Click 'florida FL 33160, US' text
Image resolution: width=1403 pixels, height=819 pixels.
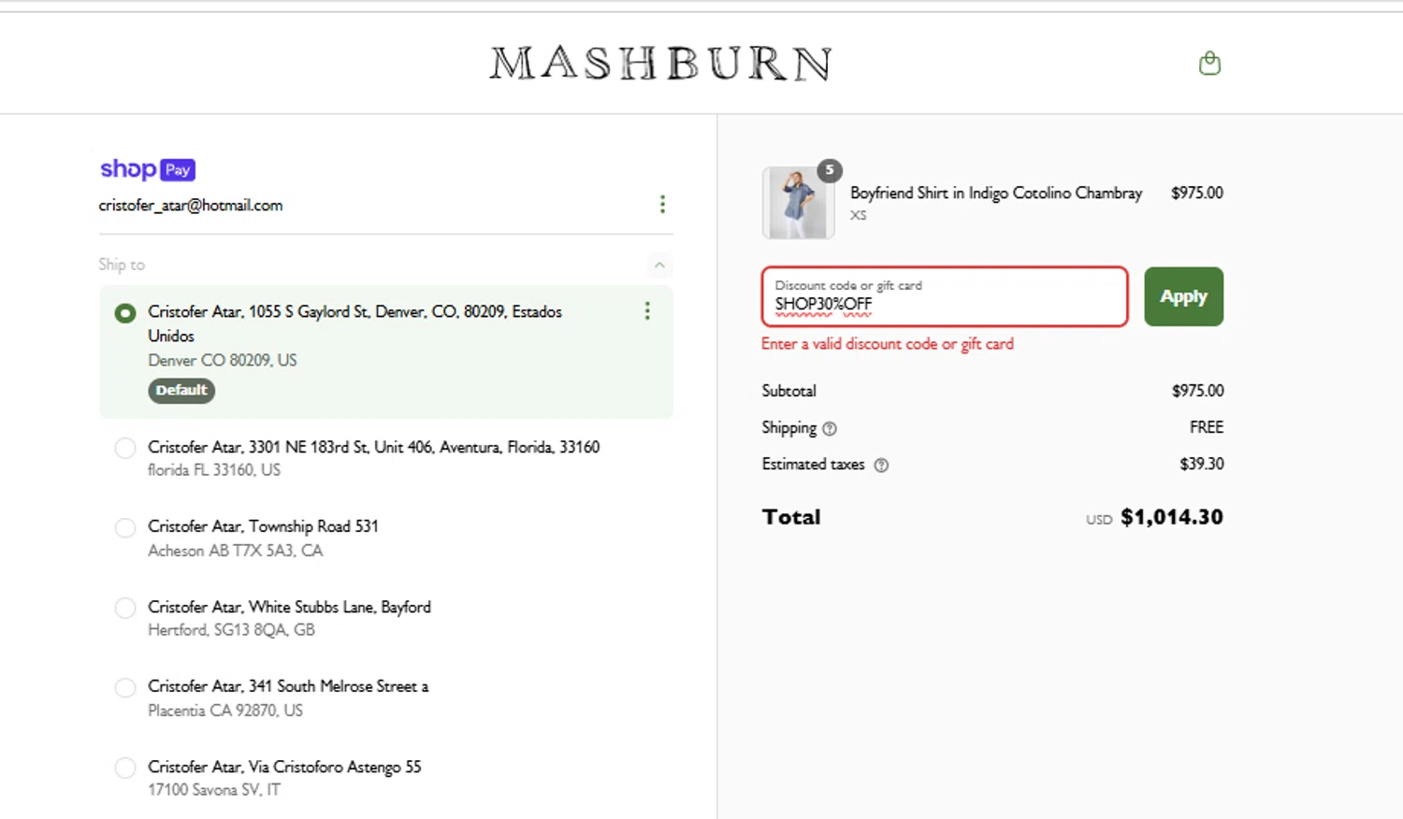(214, 470)
